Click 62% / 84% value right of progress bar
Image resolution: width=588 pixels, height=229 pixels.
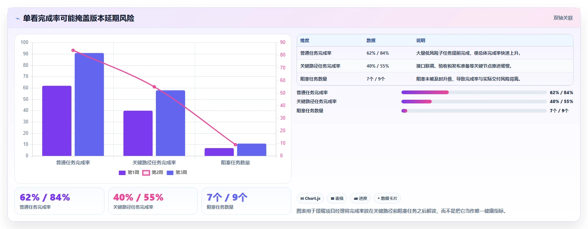coord(561,93)
